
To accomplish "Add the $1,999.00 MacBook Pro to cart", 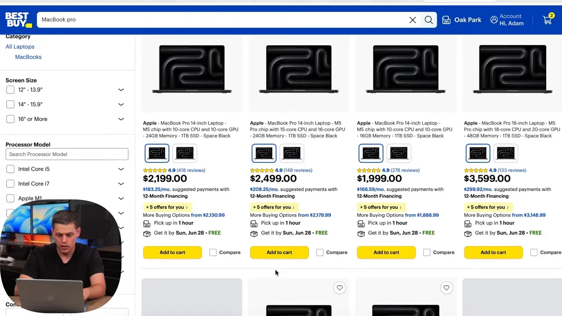I will pyautogui.click(x=386, y=252).
